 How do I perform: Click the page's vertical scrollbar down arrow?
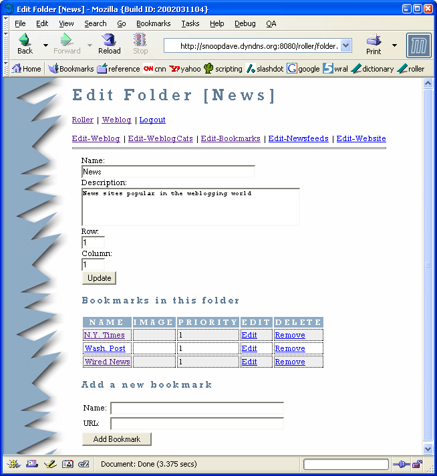(x=428, y=449)
